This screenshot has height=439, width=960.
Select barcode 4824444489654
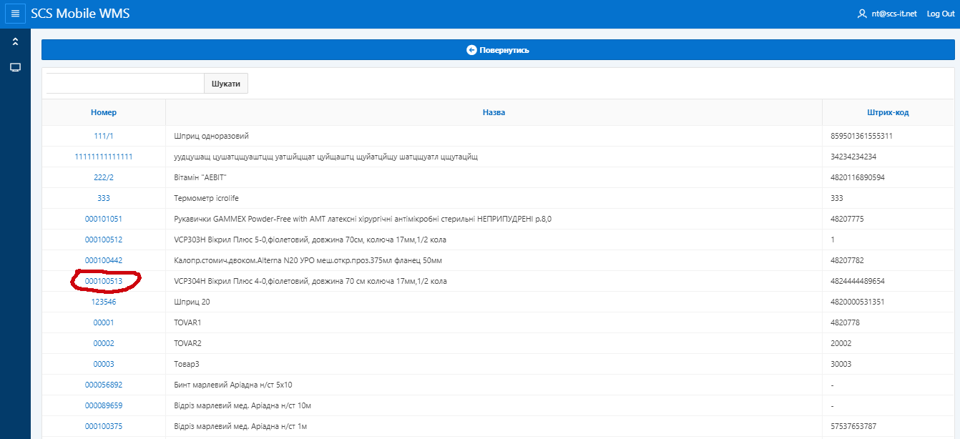[858, 281]
